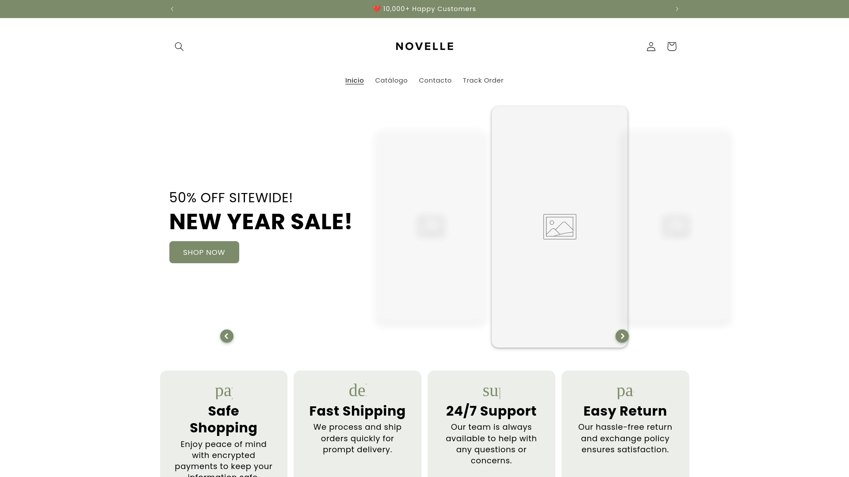Advance to next carousel slide
The image size is (849, 477).
(622, 336)
